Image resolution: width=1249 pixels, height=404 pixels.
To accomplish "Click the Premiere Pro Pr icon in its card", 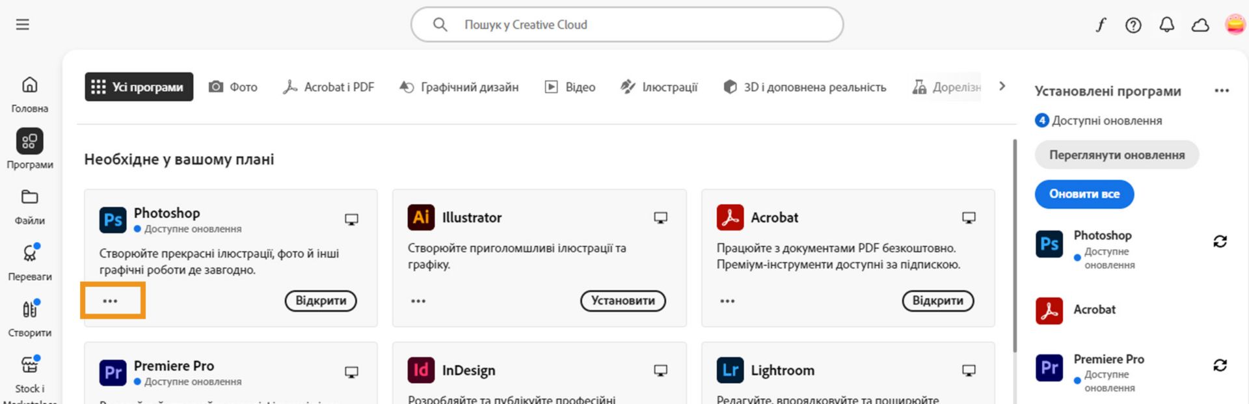I will [x=113, y=372].
